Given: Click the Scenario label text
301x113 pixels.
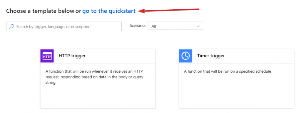Looking at the screenshot, I should coord(138,25).
